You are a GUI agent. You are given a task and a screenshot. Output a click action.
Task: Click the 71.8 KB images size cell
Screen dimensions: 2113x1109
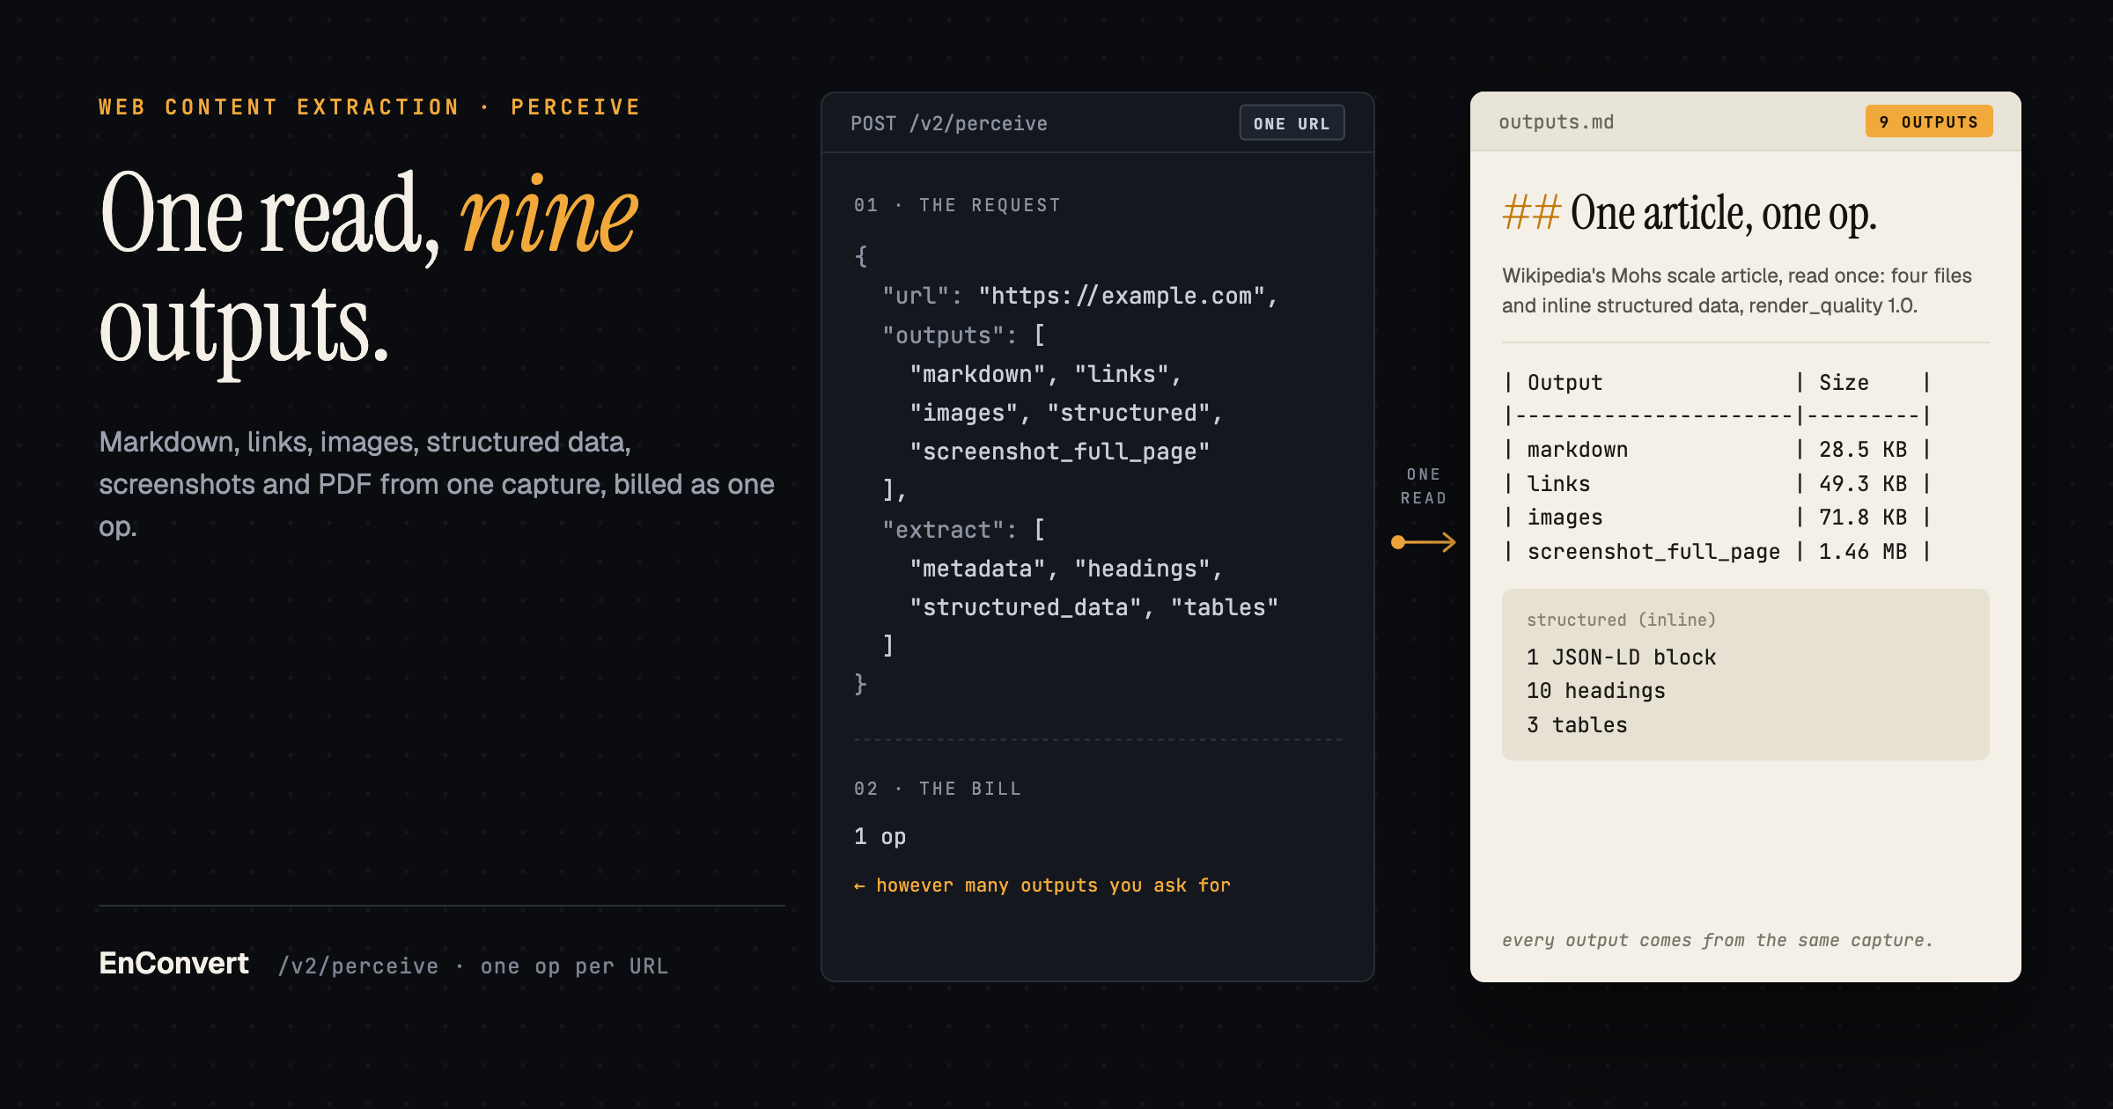(x=1862, y=517)
